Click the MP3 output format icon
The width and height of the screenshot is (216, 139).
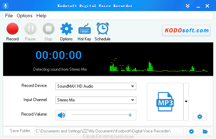165,101
